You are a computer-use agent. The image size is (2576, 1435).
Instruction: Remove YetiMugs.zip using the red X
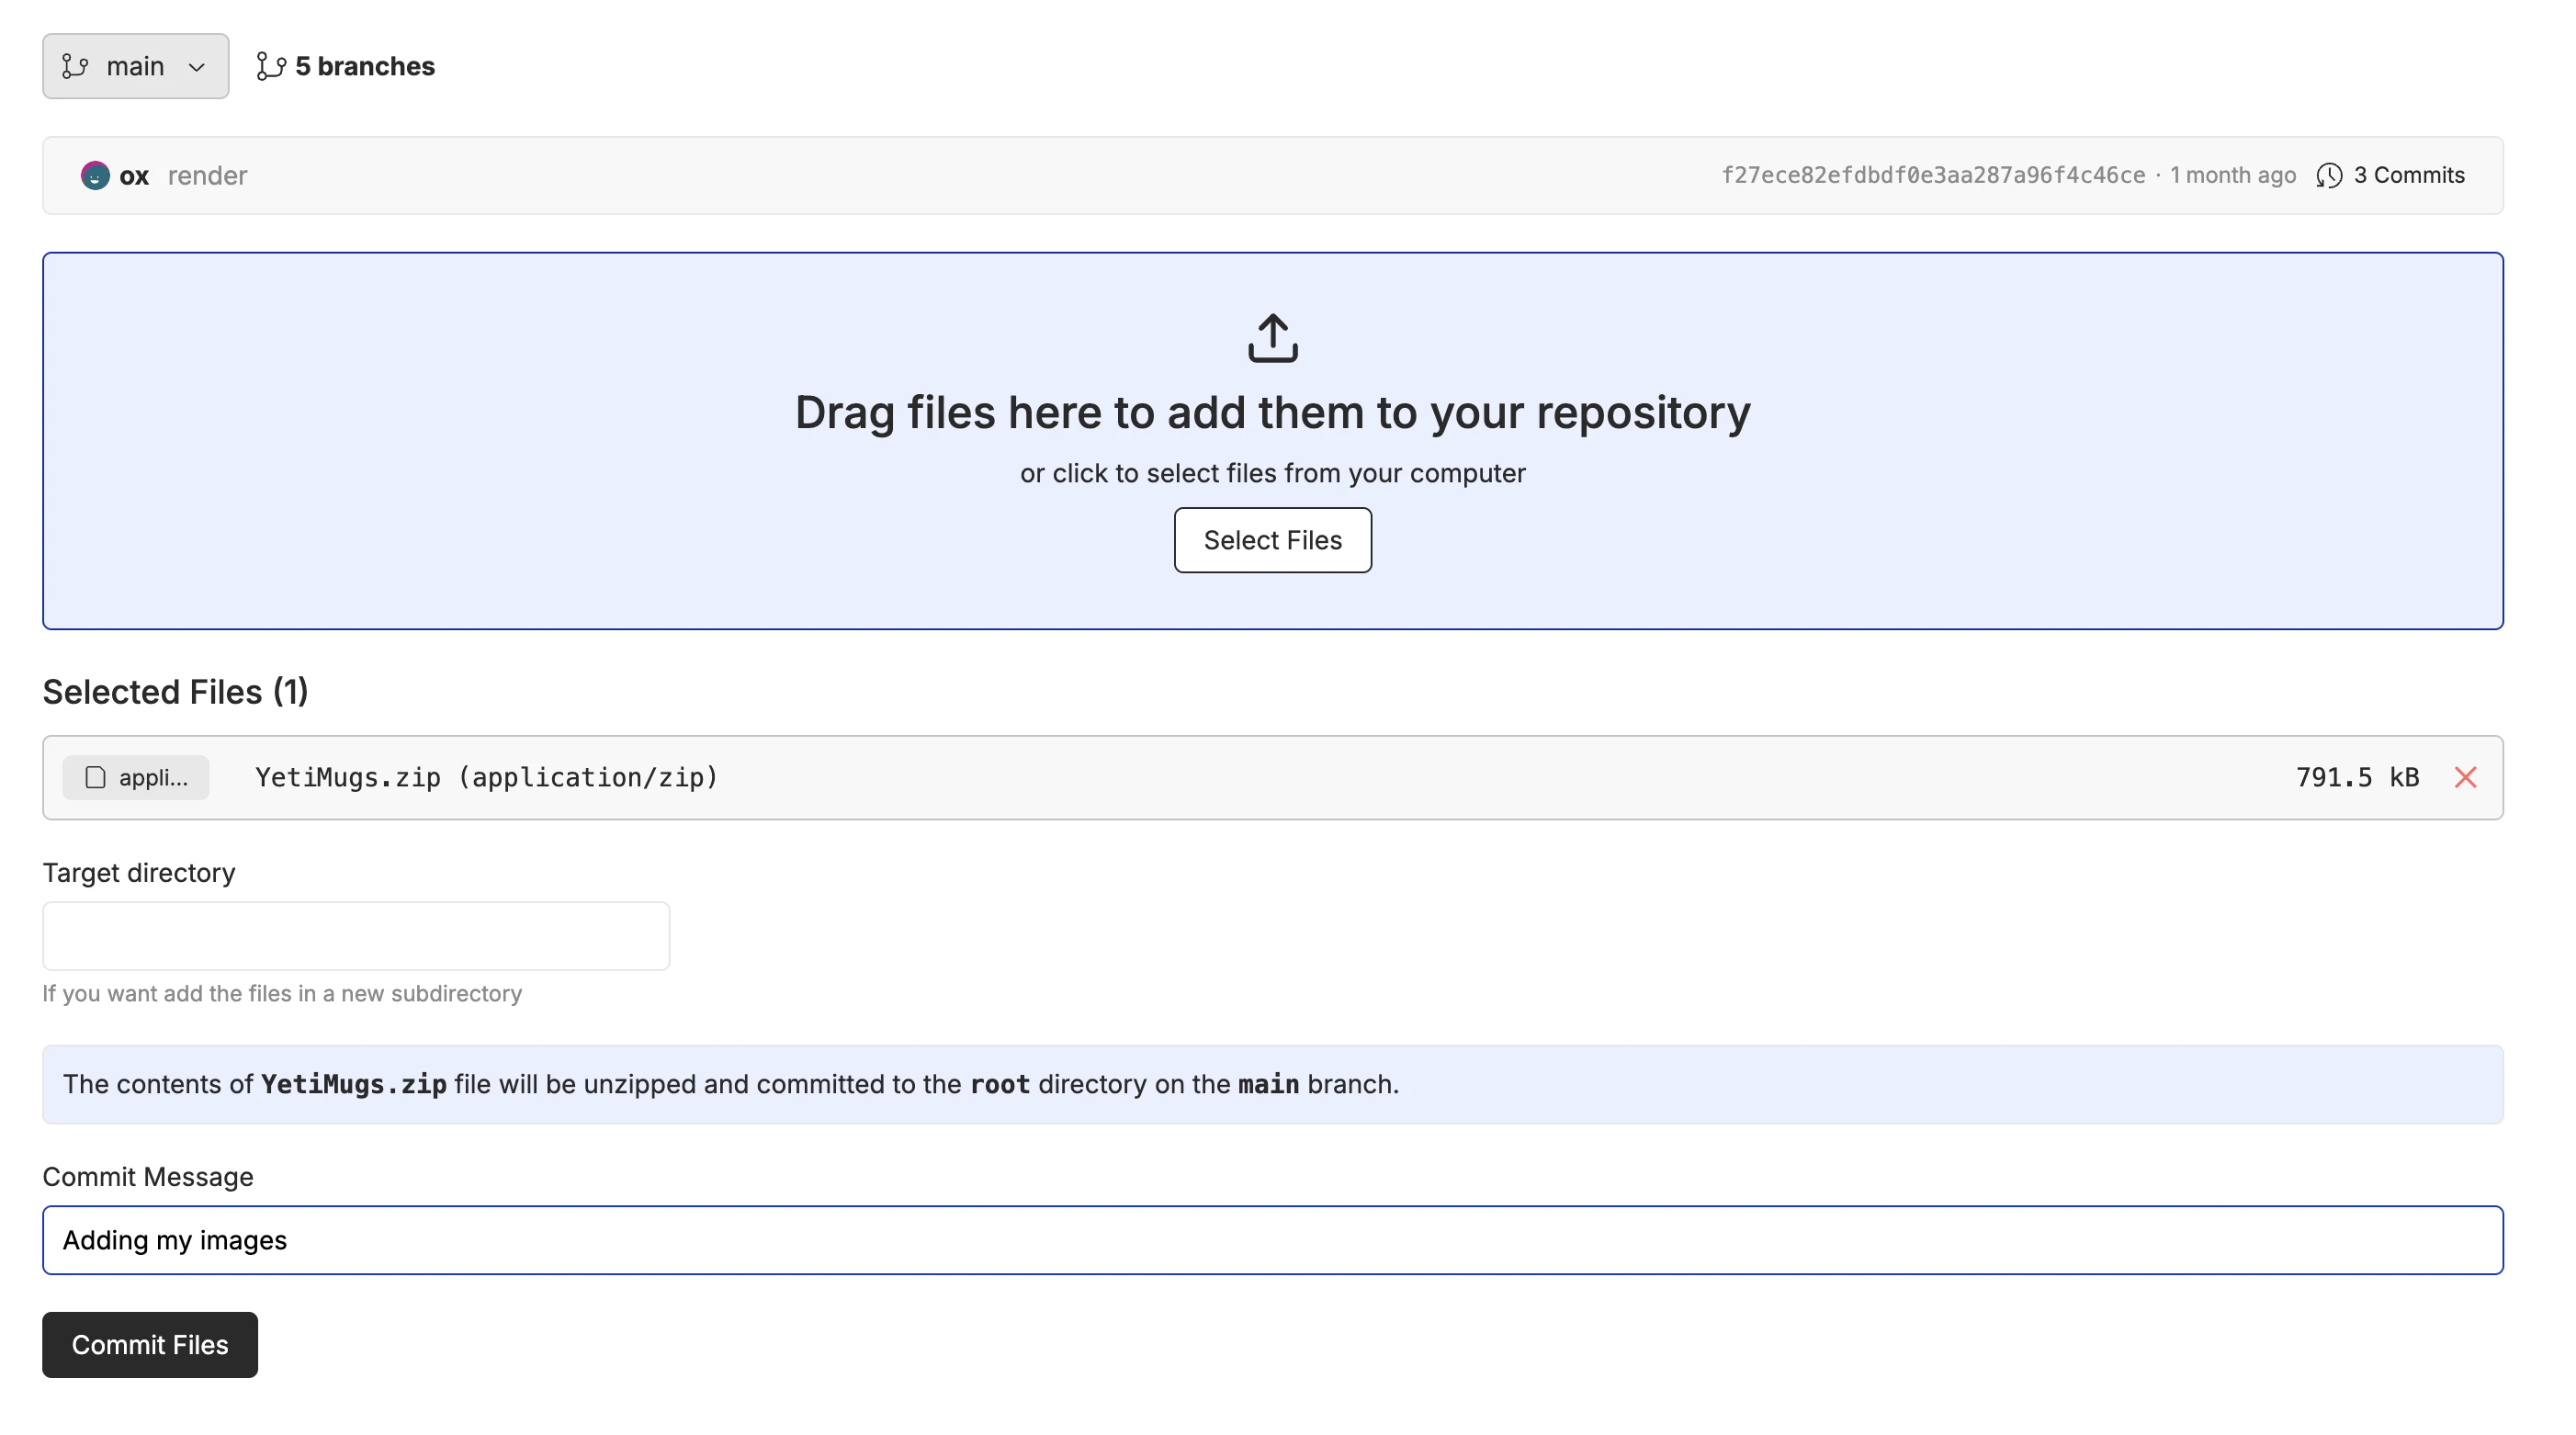[x=2465, y=777]
